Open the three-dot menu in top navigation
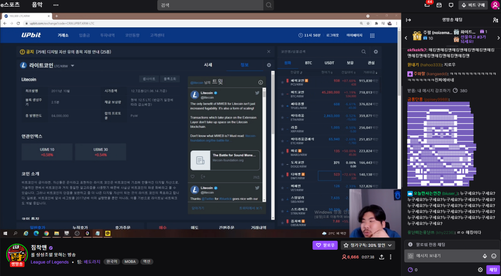 click(56, 5)
